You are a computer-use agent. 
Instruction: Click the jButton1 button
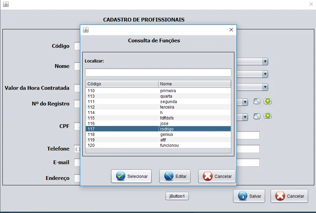[177, 196]
